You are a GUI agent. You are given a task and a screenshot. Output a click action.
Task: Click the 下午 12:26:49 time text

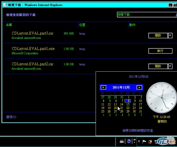tap(161, 117)
